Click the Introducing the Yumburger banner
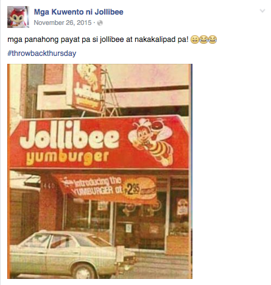Image resolution: width=271 pixels, height=285 pixels. coord(107,188)
